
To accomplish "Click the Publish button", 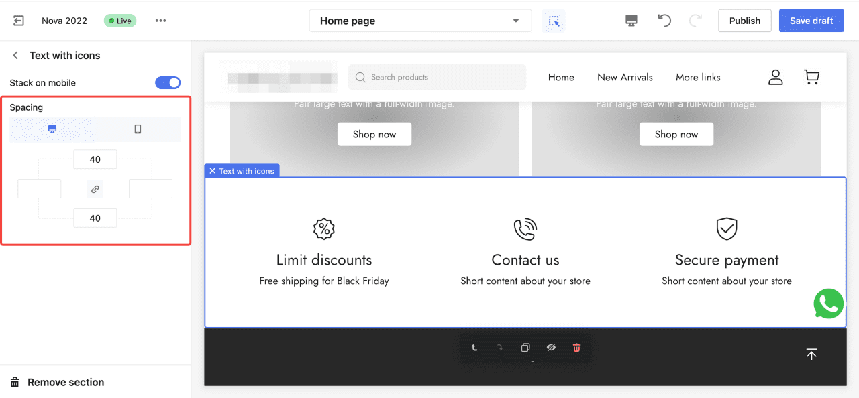I will (x=745, y=21).
